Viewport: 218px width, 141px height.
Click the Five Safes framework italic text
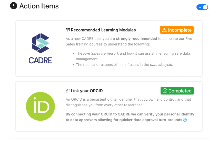click(x=101, y=53)
